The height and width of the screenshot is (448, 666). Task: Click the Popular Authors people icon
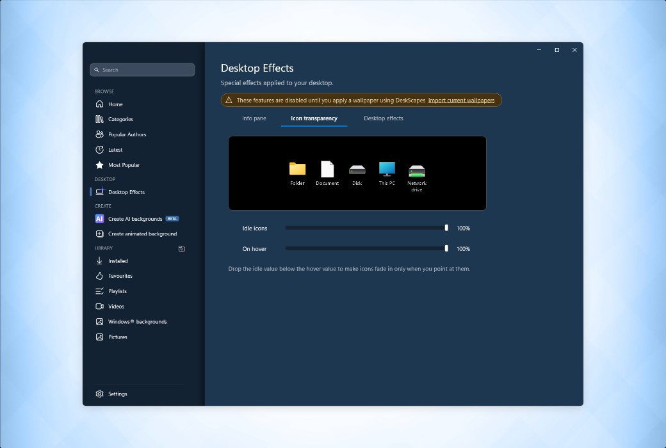pos(99,134)
